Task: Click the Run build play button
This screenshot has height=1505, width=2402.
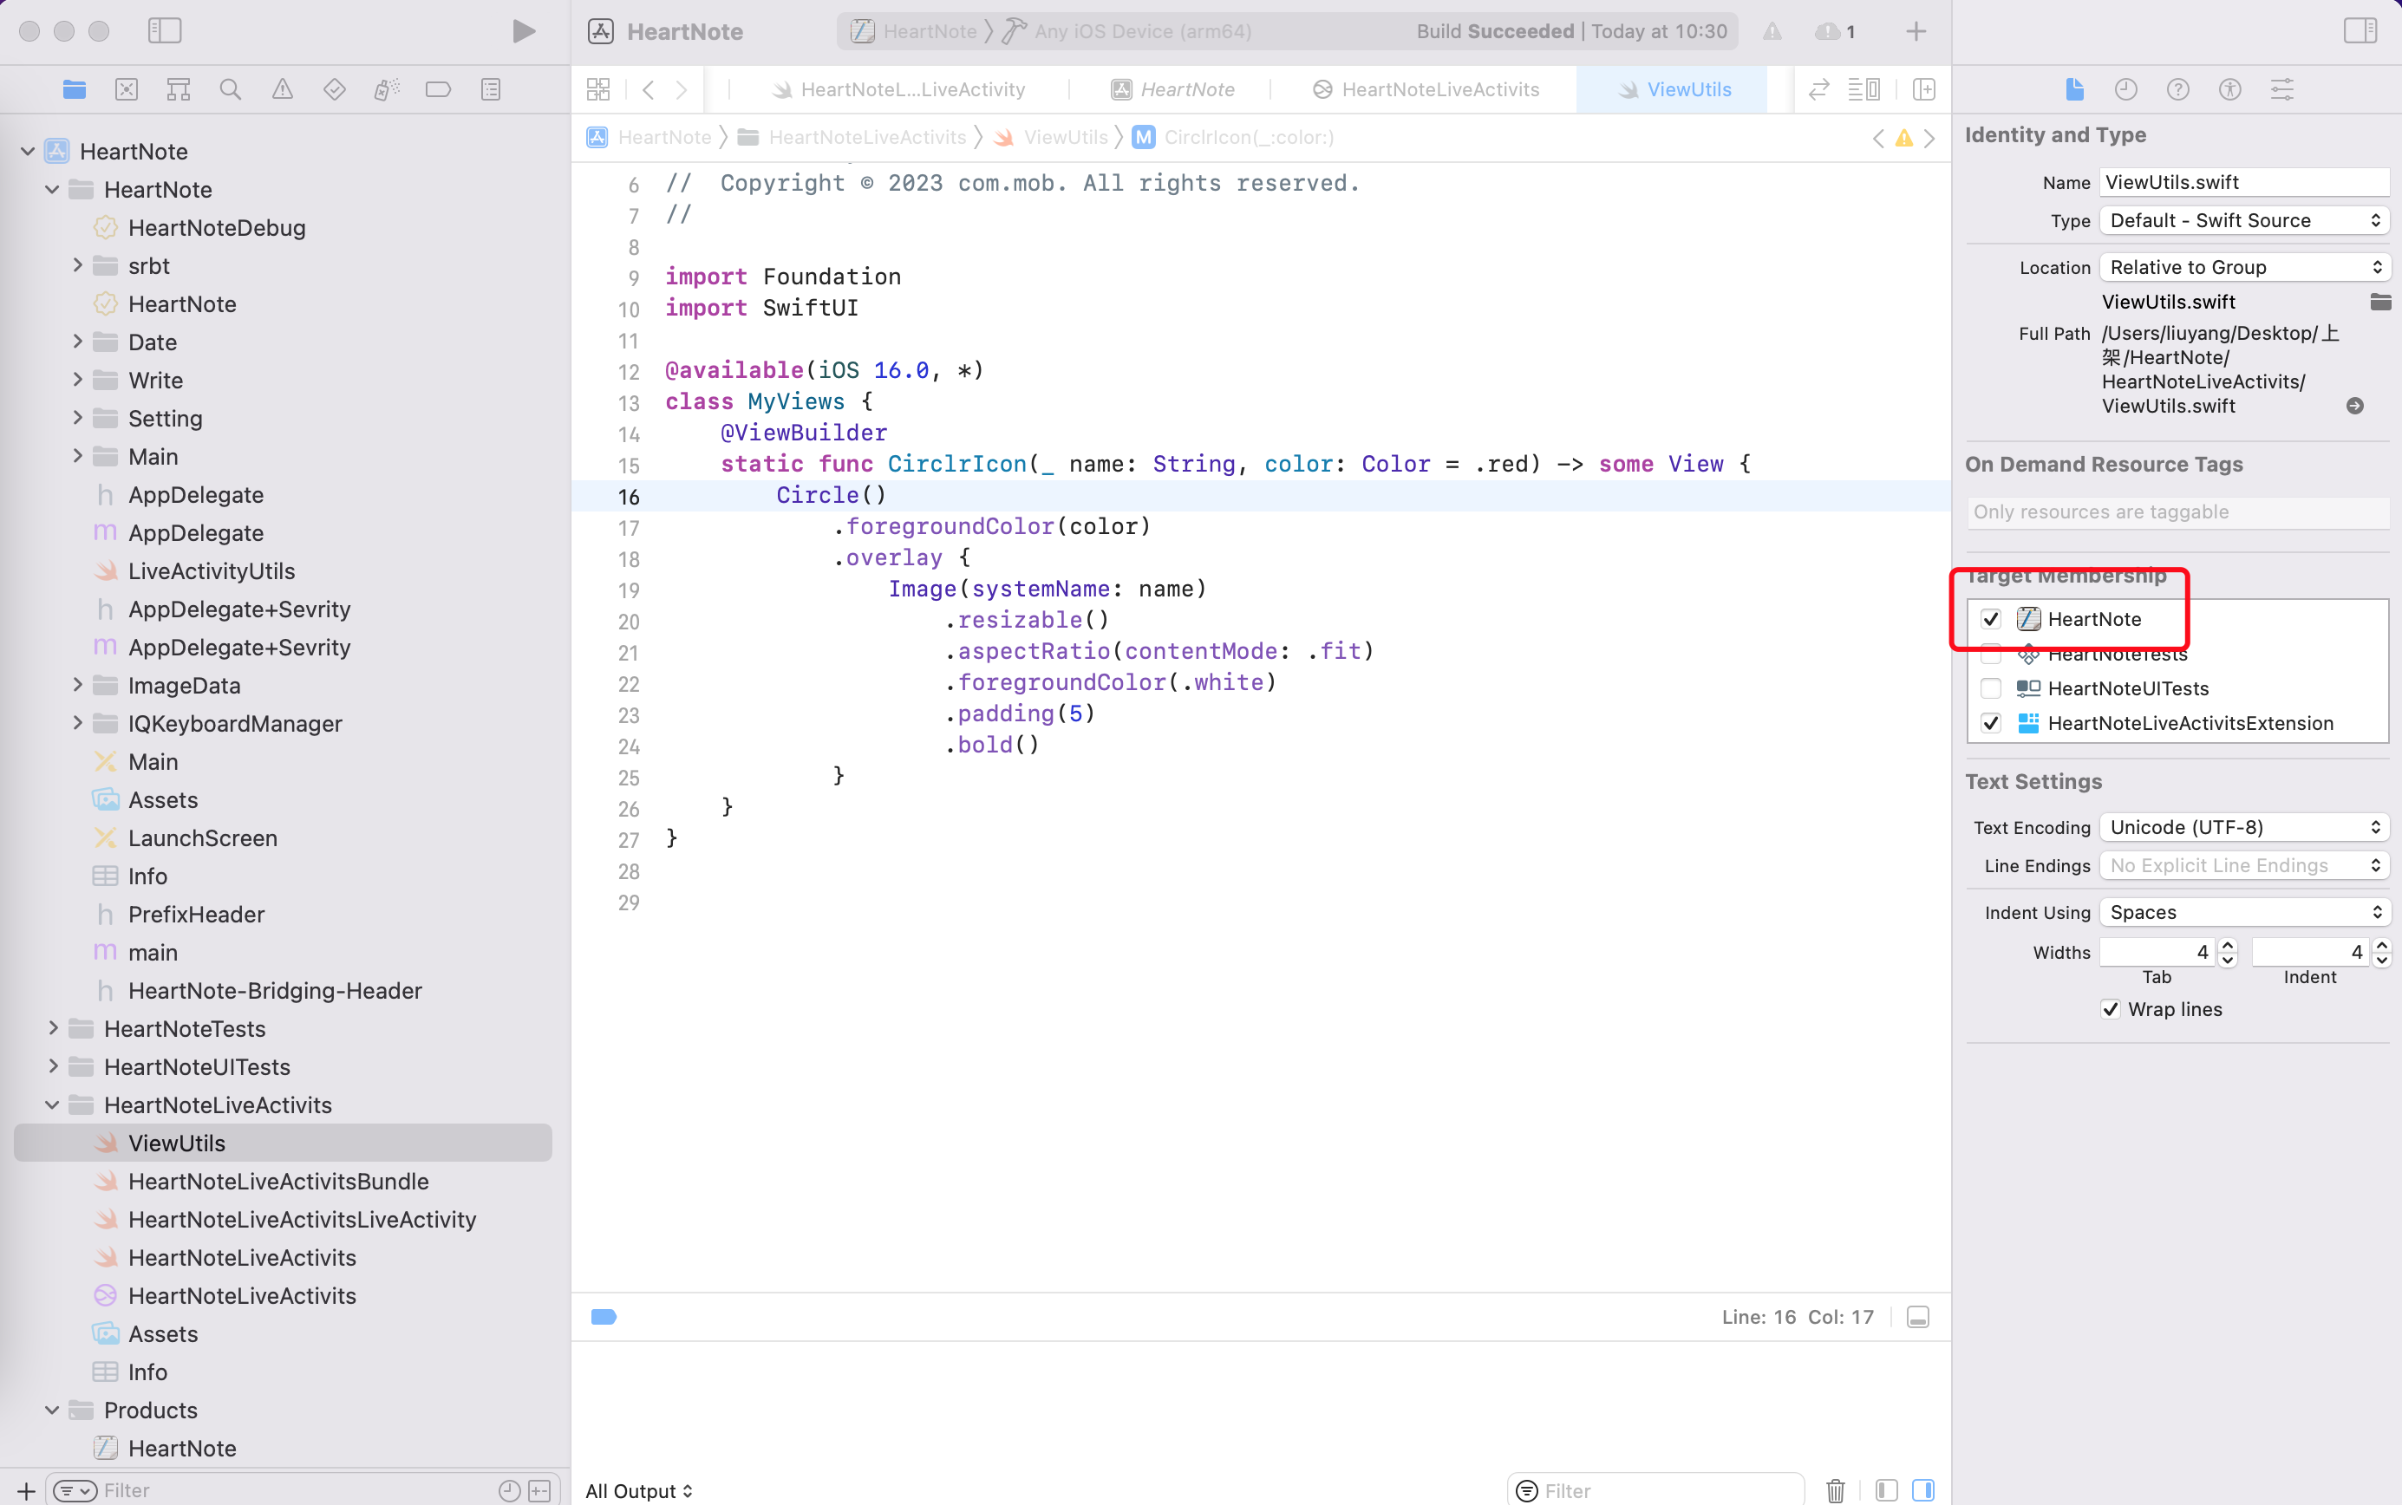Action: tap(524, 32)
